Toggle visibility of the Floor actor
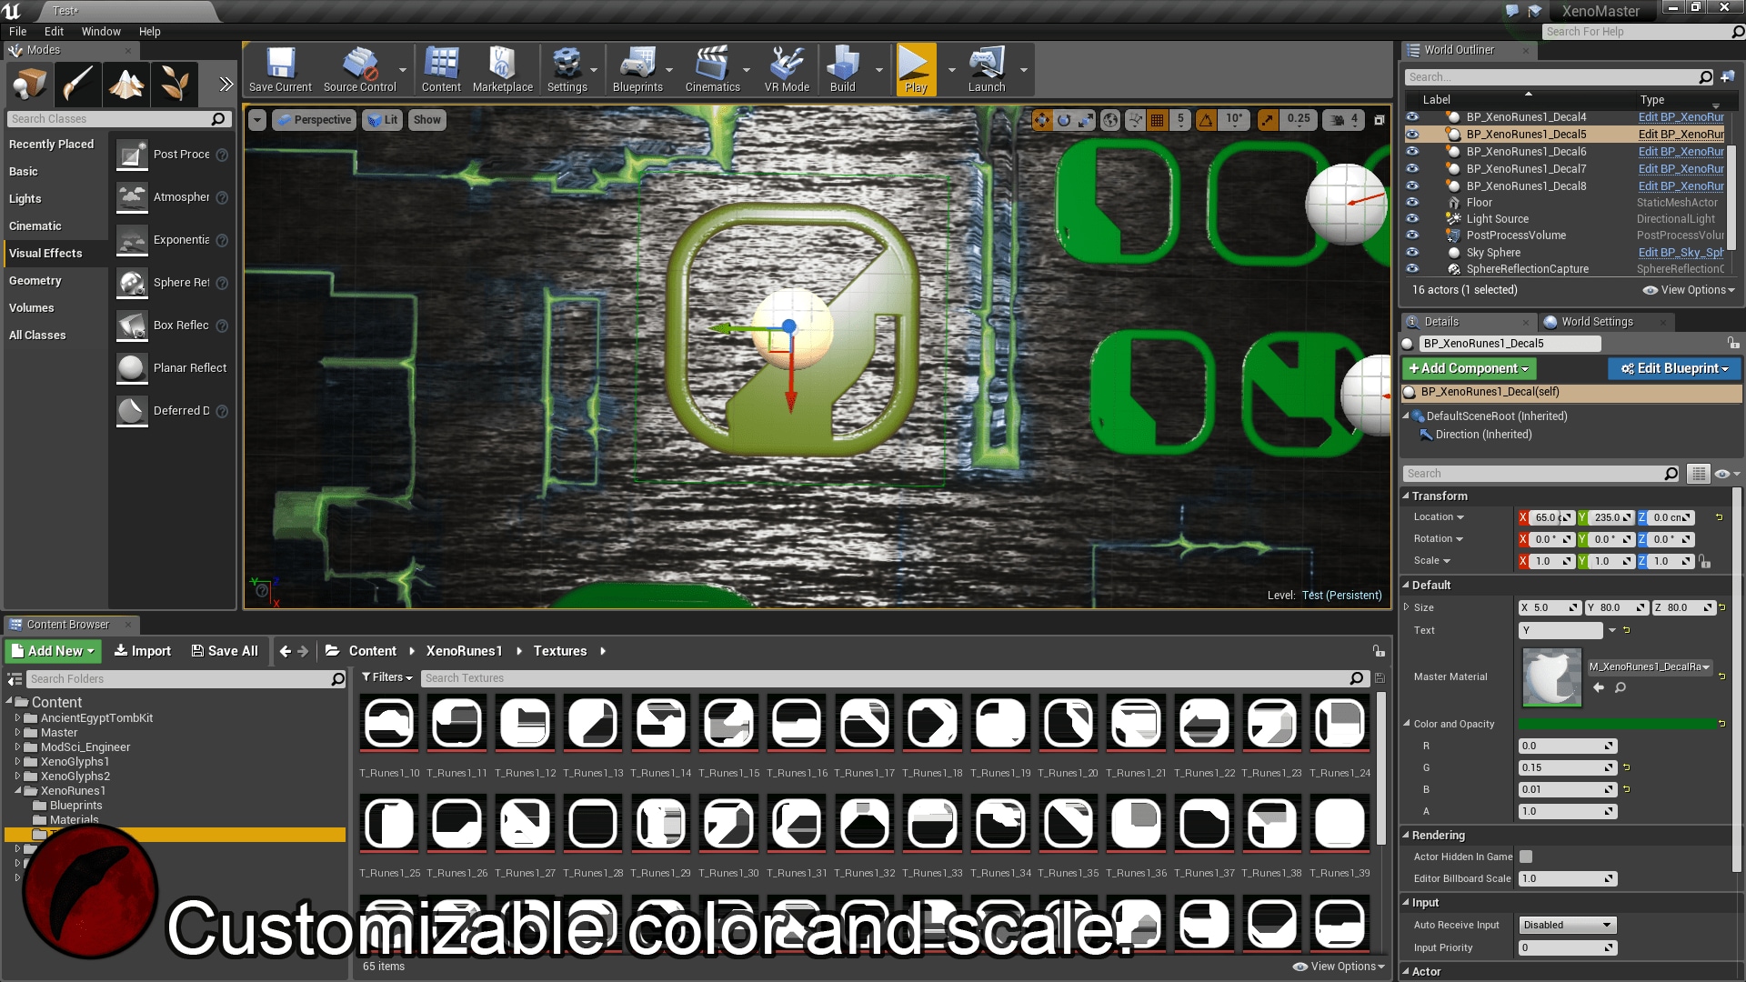Screen dimensions: 1746x982 coord(1412,203)
